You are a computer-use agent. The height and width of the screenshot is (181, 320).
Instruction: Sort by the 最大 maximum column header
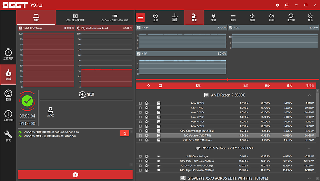289,86
